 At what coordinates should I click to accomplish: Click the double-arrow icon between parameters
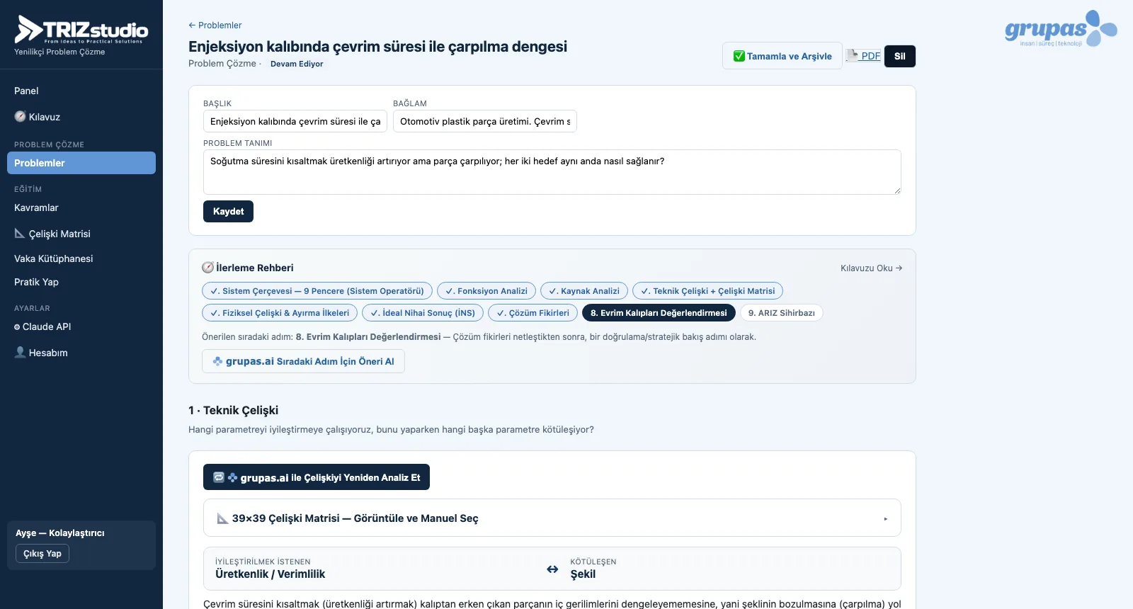[x=552, y=569]
